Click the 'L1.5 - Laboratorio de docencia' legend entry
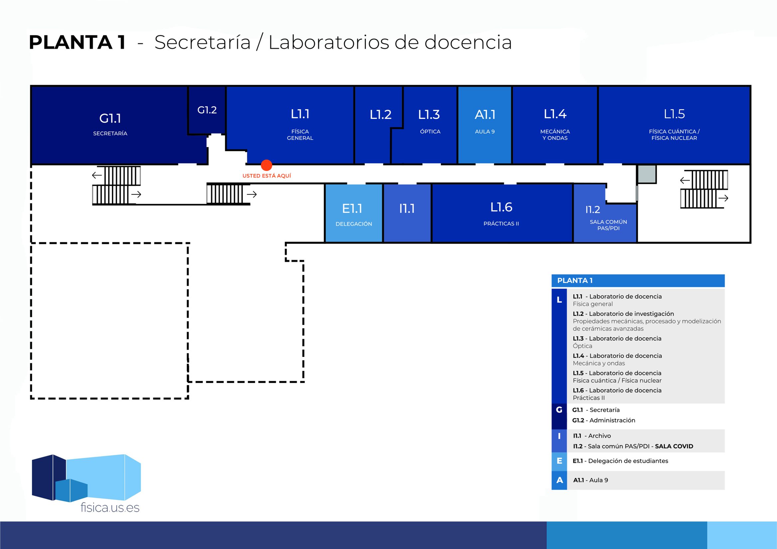 point(617,373)
